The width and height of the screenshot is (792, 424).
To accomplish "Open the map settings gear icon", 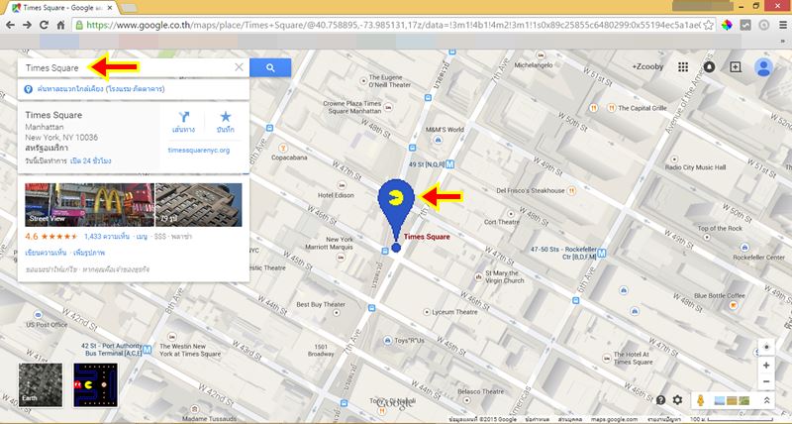I will 677,400.
